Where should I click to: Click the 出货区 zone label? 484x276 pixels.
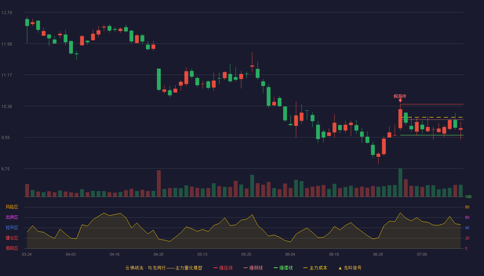pos(12,217)
